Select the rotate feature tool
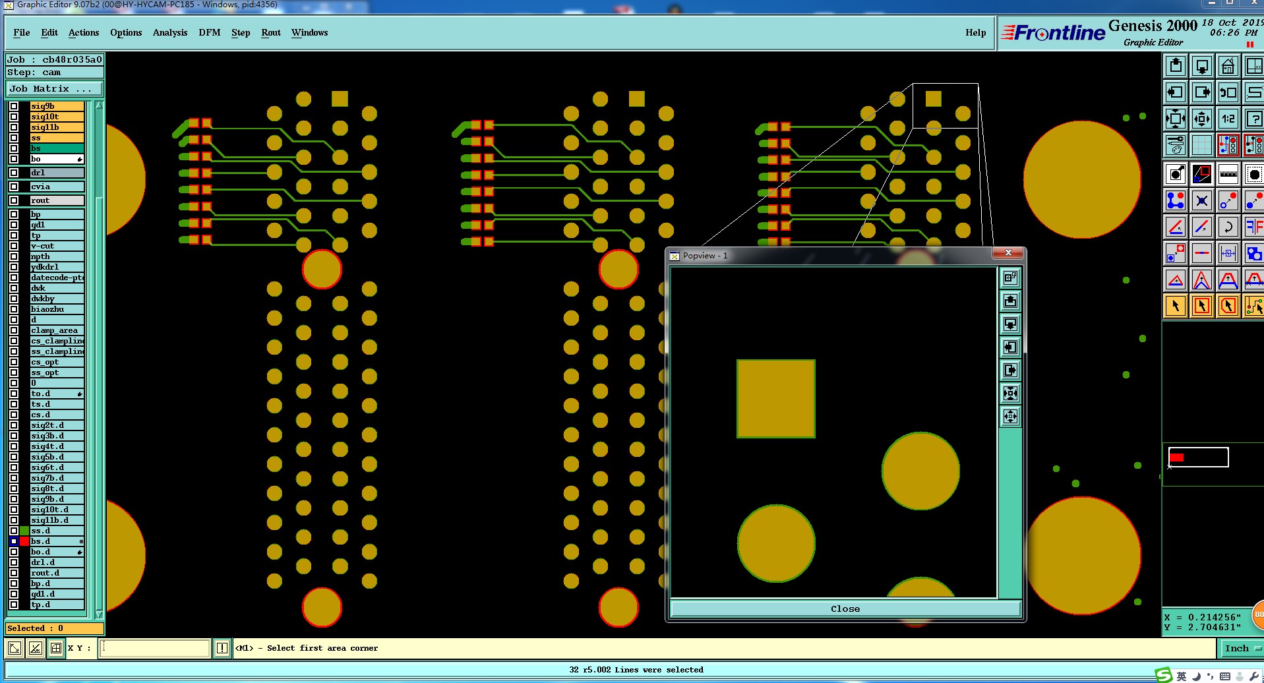This screenshot has height=683, width=1264. click(x=1228, y=227)
